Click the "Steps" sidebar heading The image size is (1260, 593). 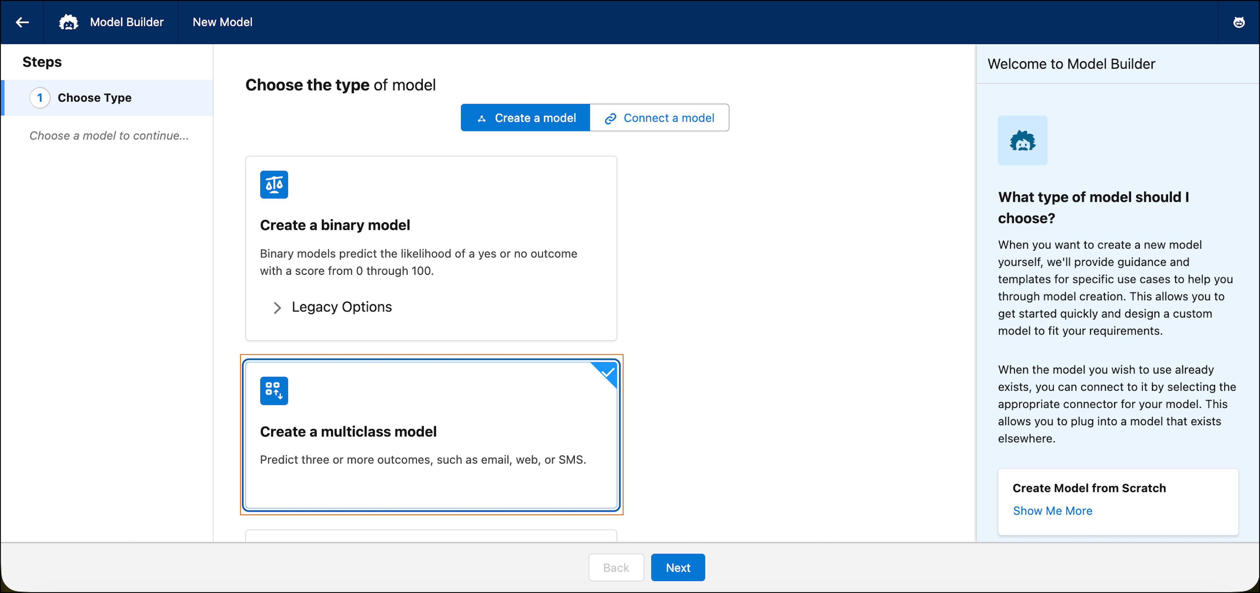pos(42,62)
